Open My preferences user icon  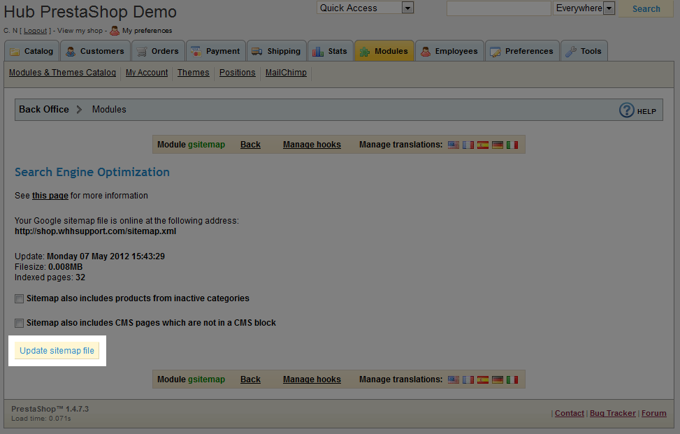[x=115, y=31]
